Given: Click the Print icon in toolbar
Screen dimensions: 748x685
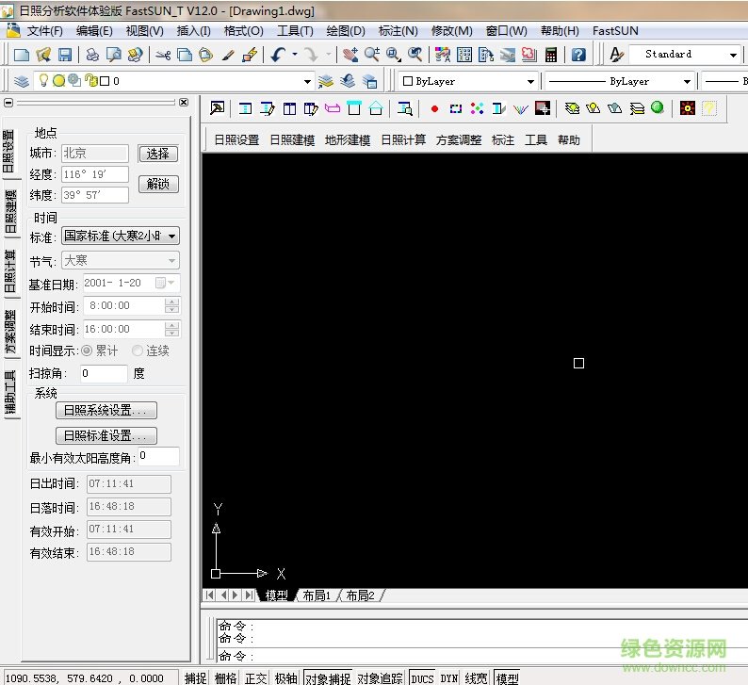Looking at the screenshot, I should [x=92, y=55].
